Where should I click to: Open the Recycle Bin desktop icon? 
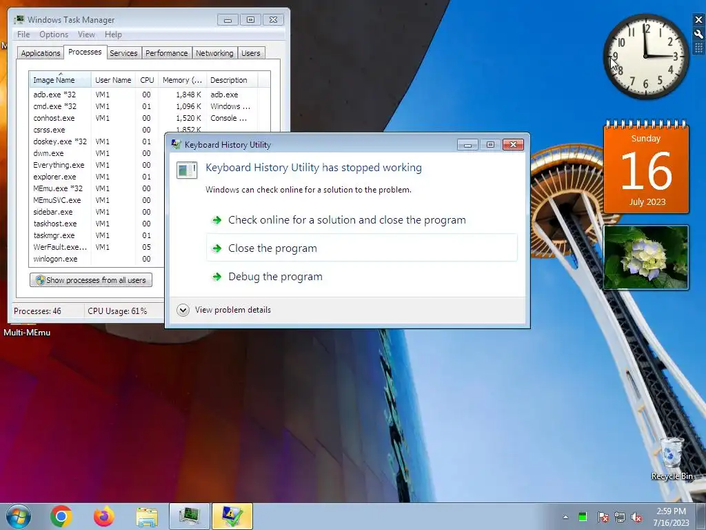pos(672,458)
